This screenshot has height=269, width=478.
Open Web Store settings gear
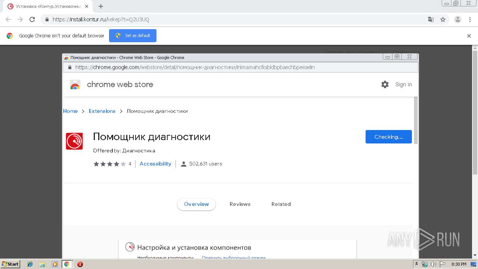click(385, 84)
